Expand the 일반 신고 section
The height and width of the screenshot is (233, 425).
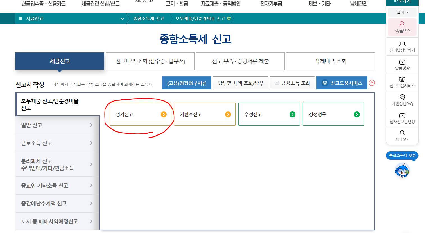(x=56, y=125)
